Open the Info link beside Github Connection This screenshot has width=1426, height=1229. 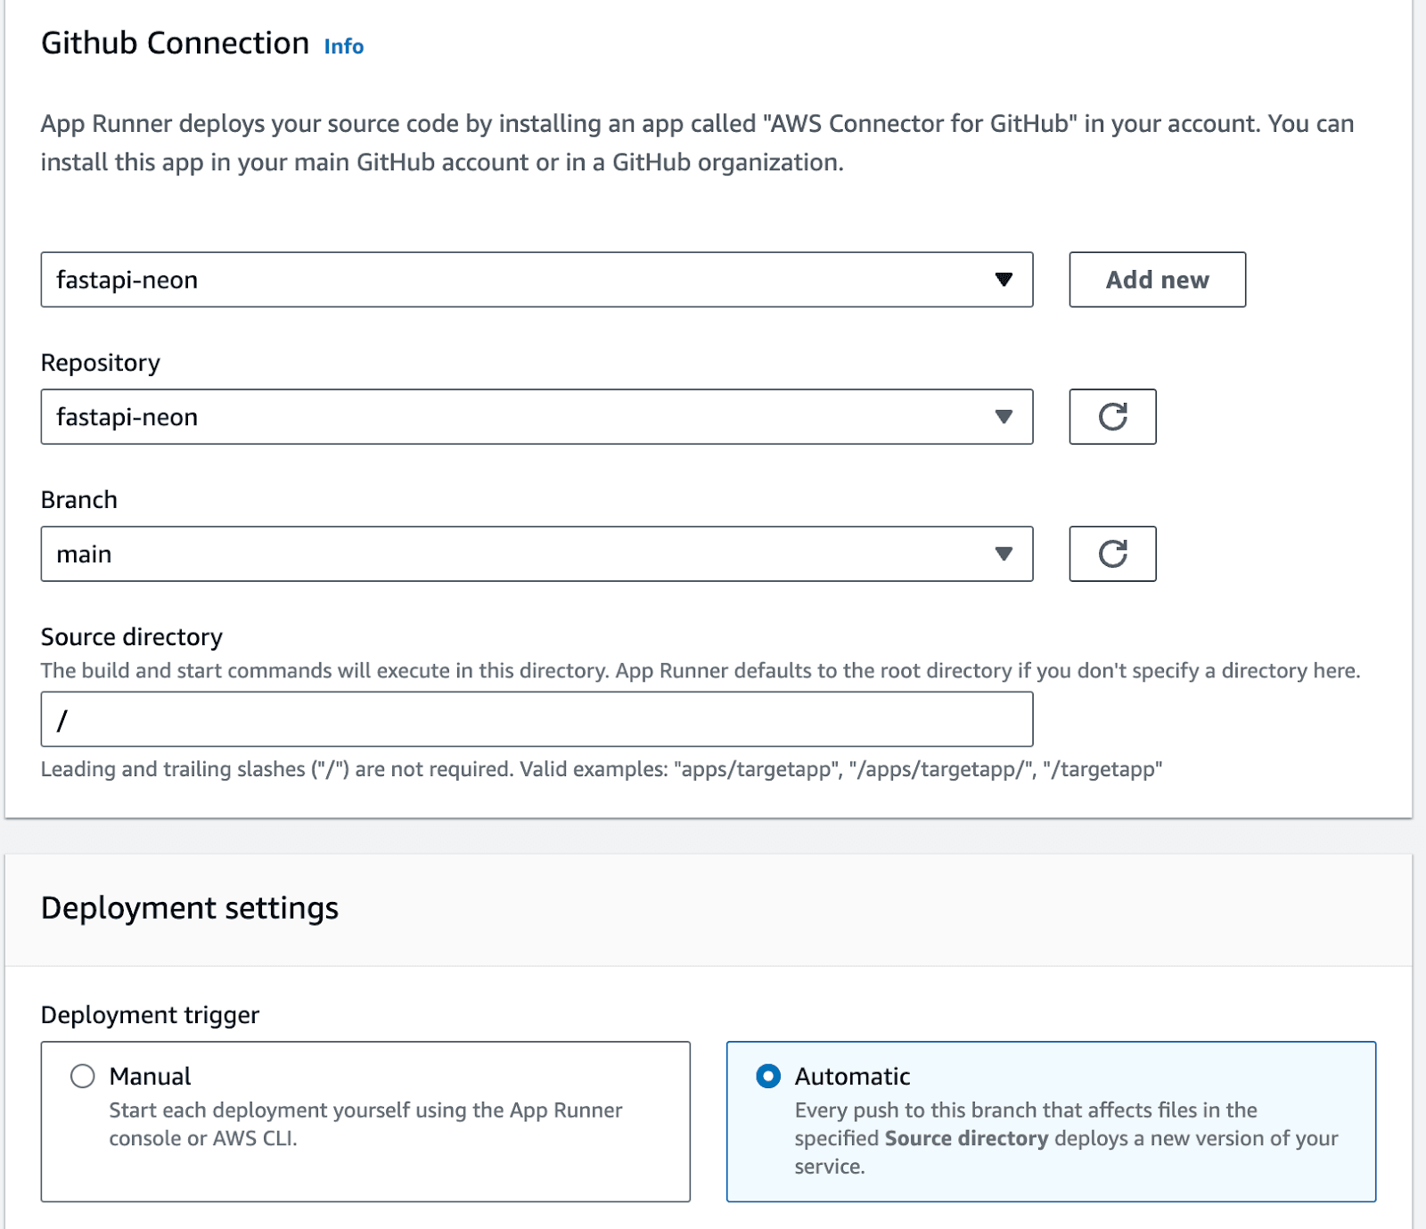pos(343,46)
